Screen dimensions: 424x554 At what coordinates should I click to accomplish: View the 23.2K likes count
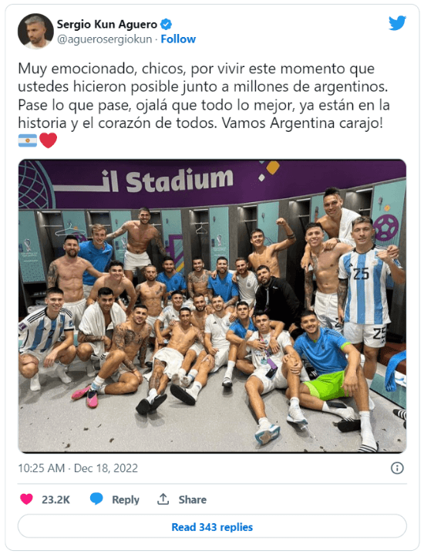pyautogui.click(x=56, y=499)
